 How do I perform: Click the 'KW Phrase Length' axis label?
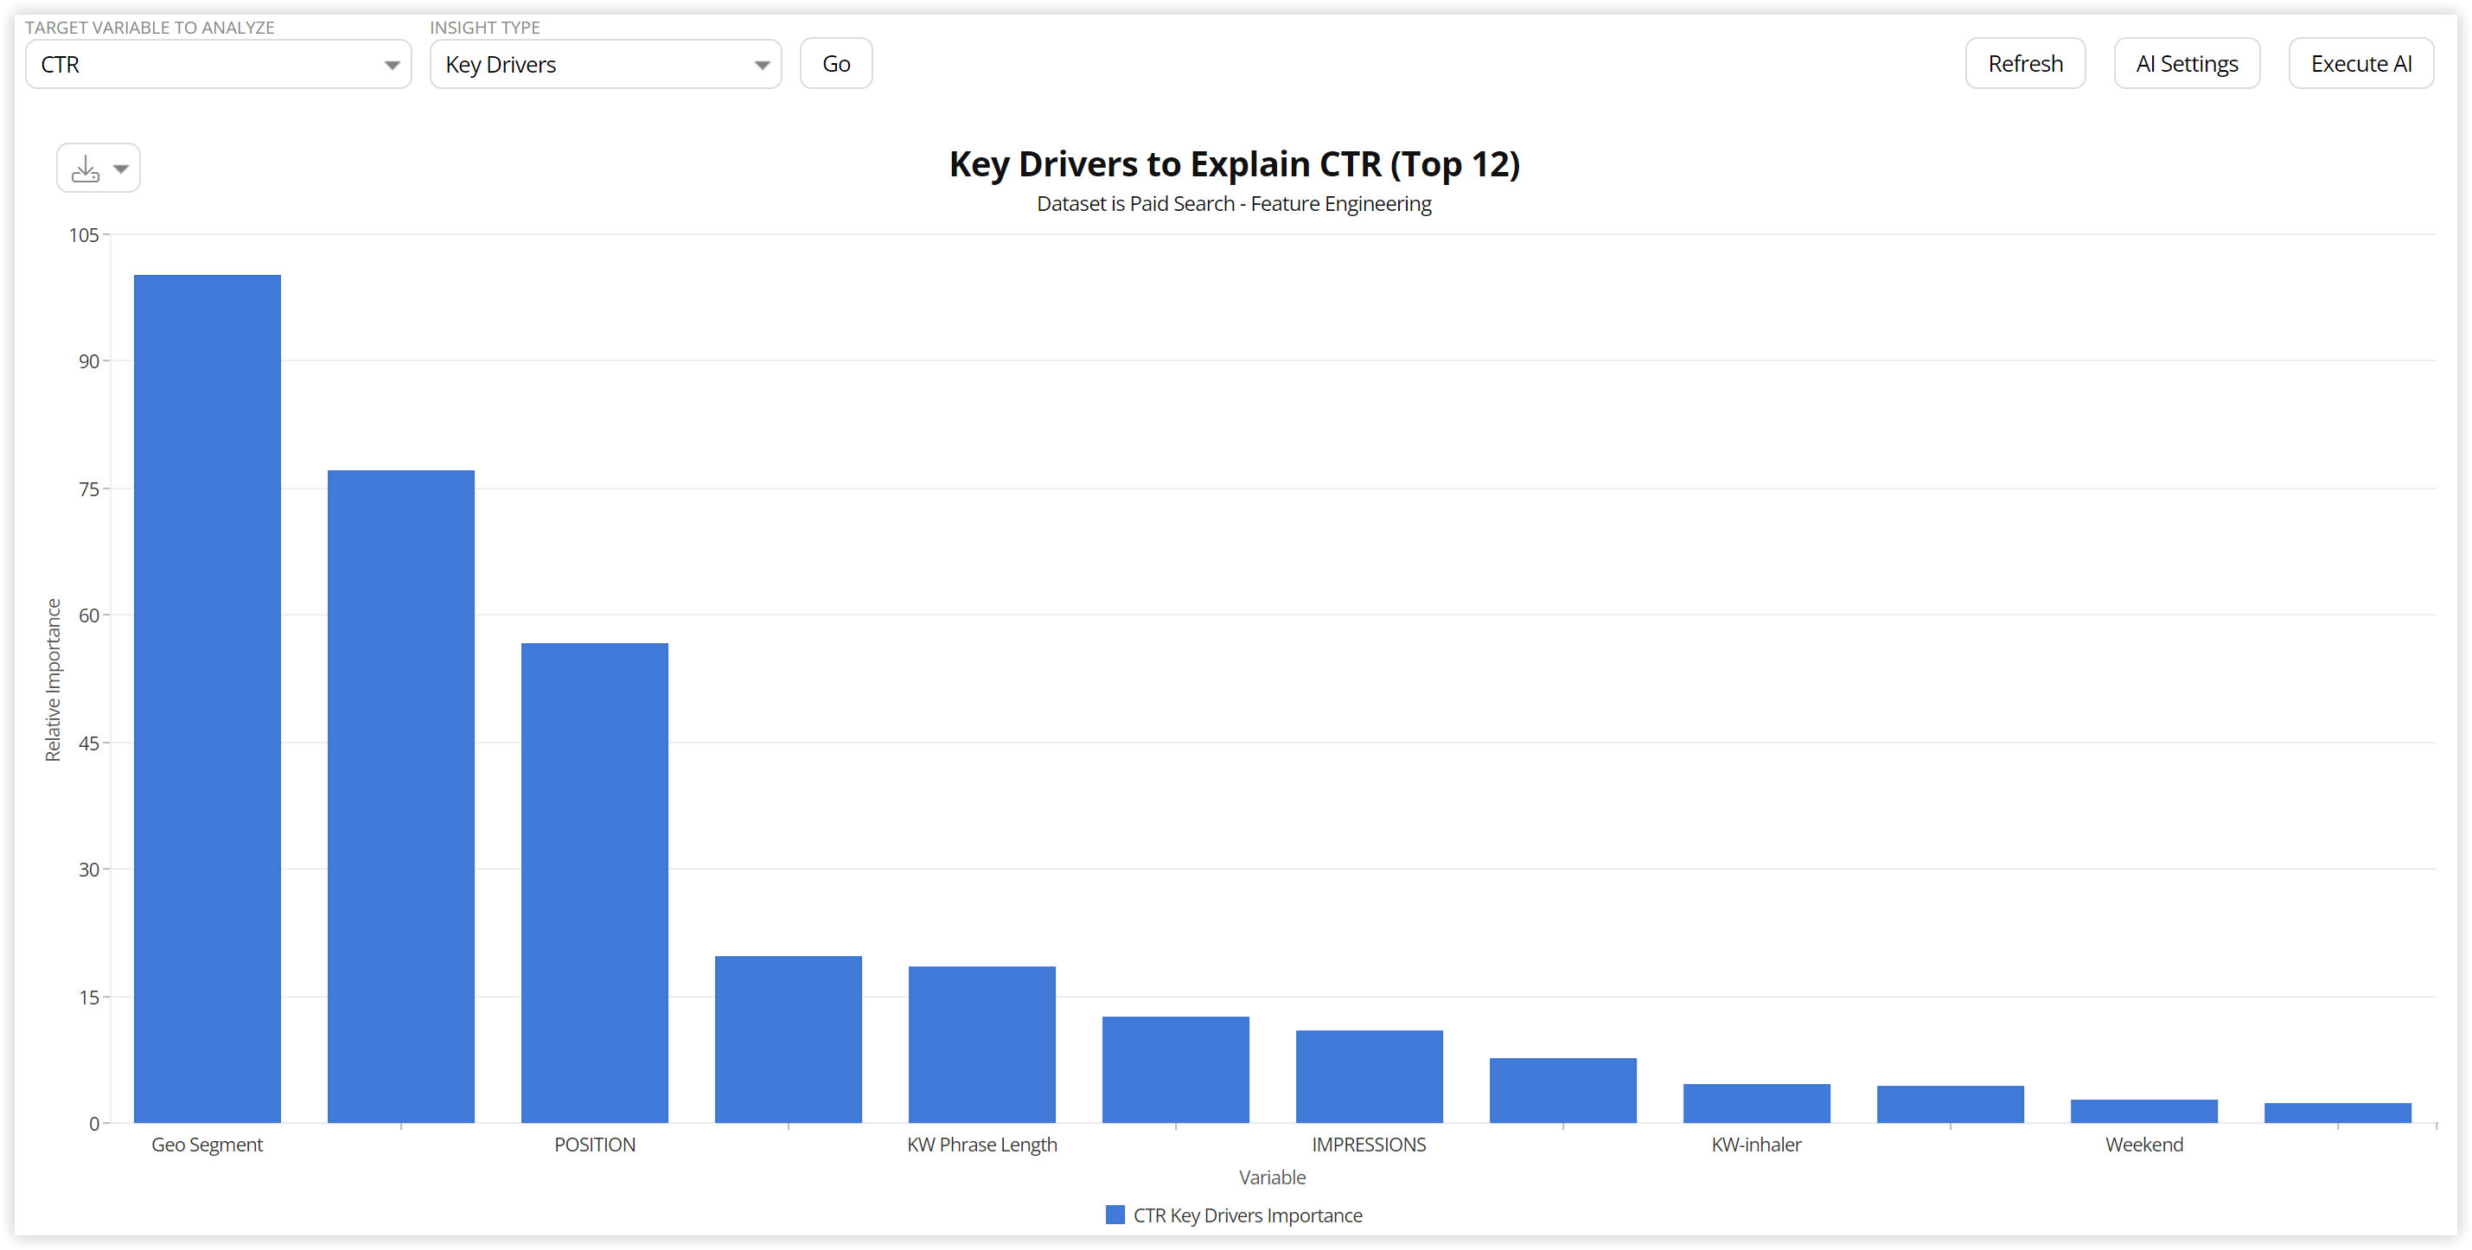[x=981, y=1145]
